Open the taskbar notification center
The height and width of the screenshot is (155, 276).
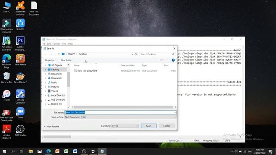click(270, 151)
